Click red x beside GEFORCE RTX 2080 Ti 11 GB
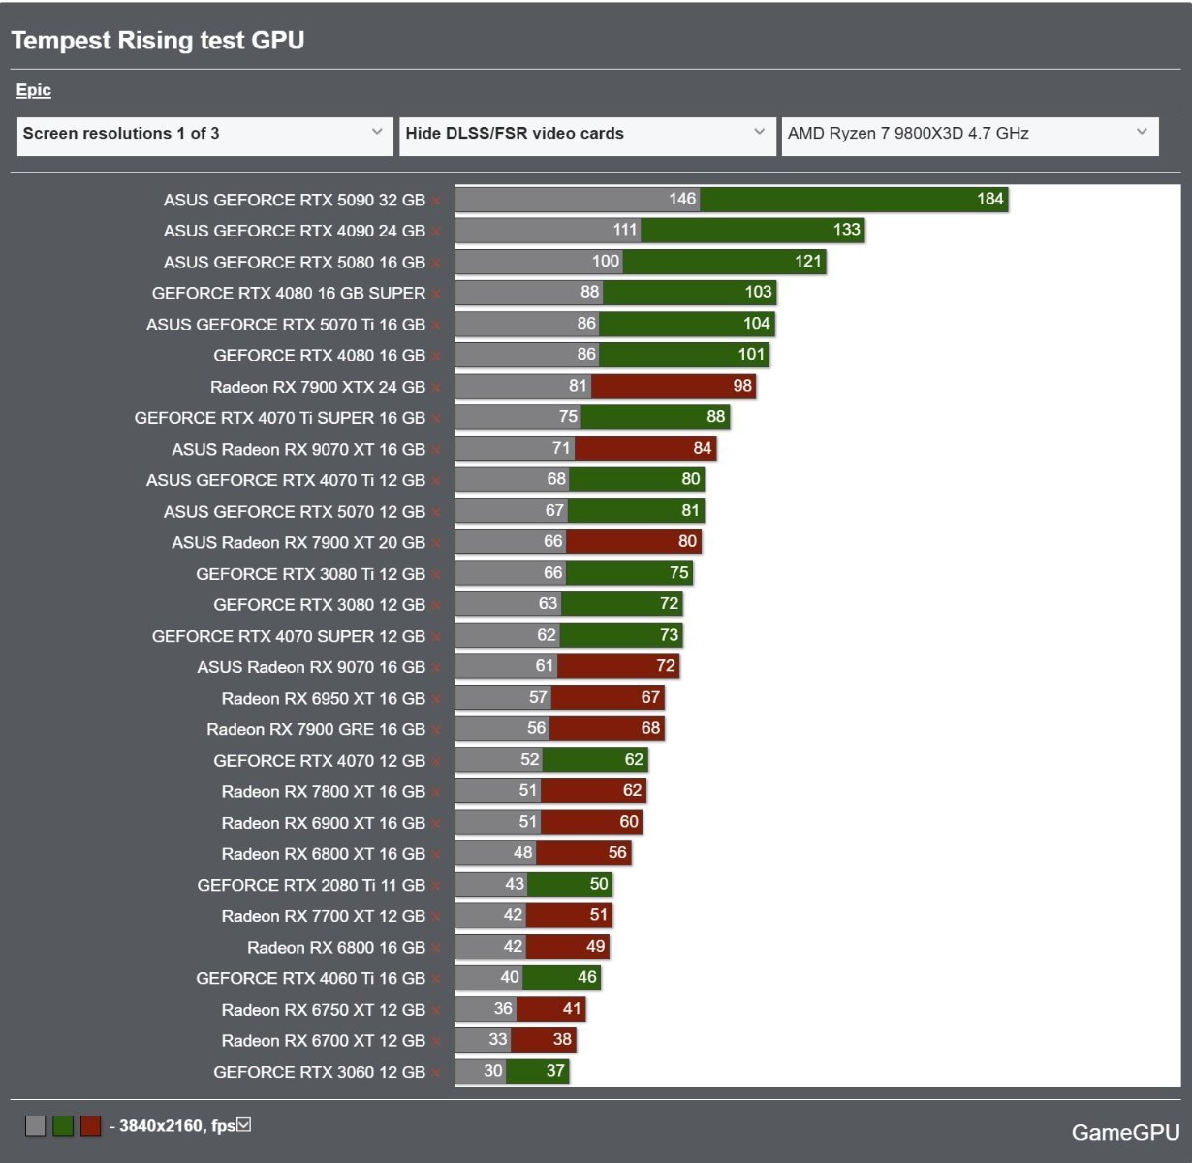This screenshot has width=1192, height=1163. point(437,886)
